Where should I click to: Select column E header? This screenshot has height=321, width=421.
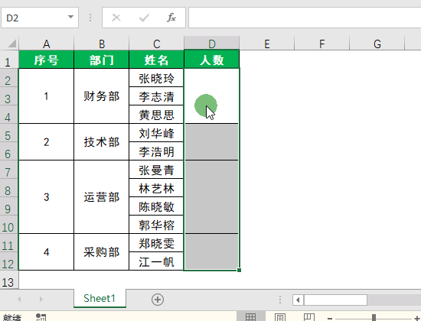tap(267, 44)
